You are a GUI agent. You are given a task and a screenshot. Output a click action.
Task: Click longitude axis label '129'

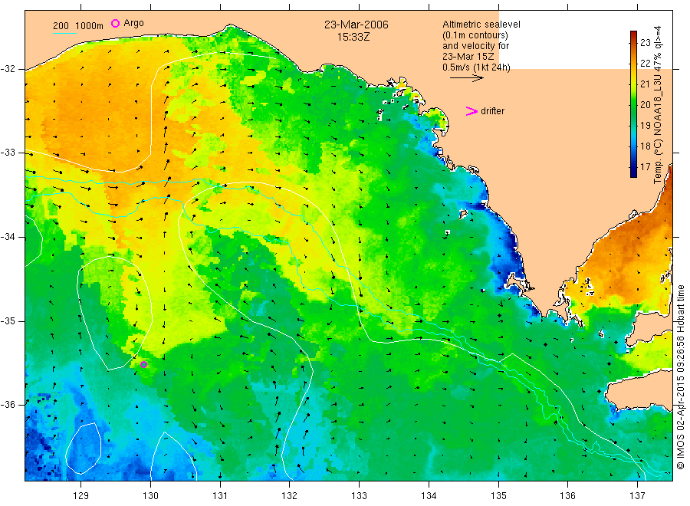[x=81, y=495]
